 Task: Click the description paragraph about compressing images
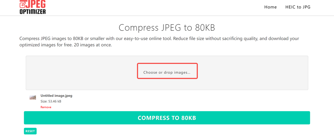point(159,39)
